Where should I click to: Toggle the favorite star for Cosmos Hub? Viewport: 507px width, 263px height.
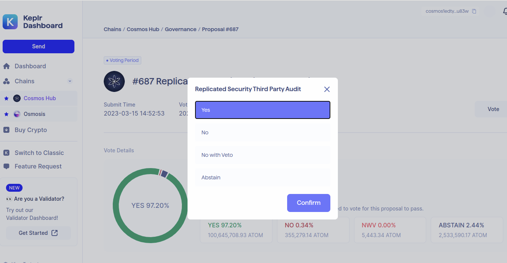click(6, 98)
